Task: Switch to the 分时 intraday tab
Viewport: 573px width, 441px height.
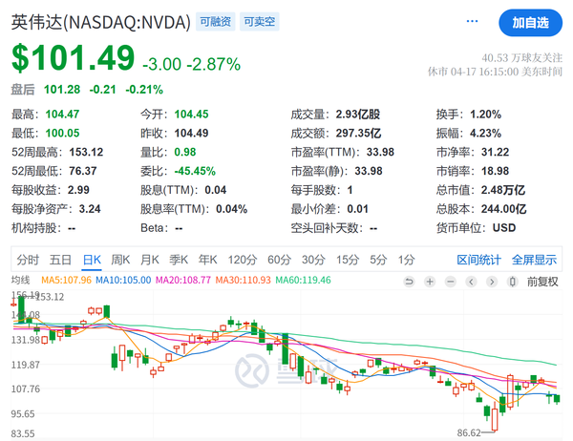Action: (28, 259)
